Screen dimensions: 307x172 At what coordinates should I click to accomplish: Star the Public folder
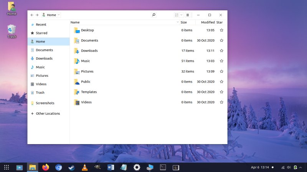pyautogui.click(x=221, y=82)
